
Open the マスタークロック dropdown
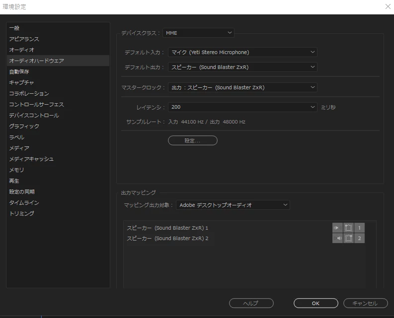(242, 87)
